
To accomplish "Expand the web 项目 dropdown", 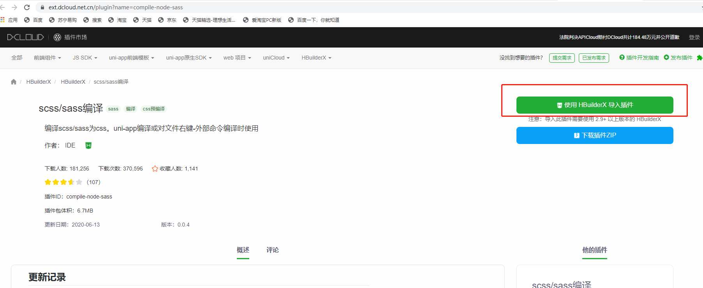I will pyautogui.click(x=237, y=58).
